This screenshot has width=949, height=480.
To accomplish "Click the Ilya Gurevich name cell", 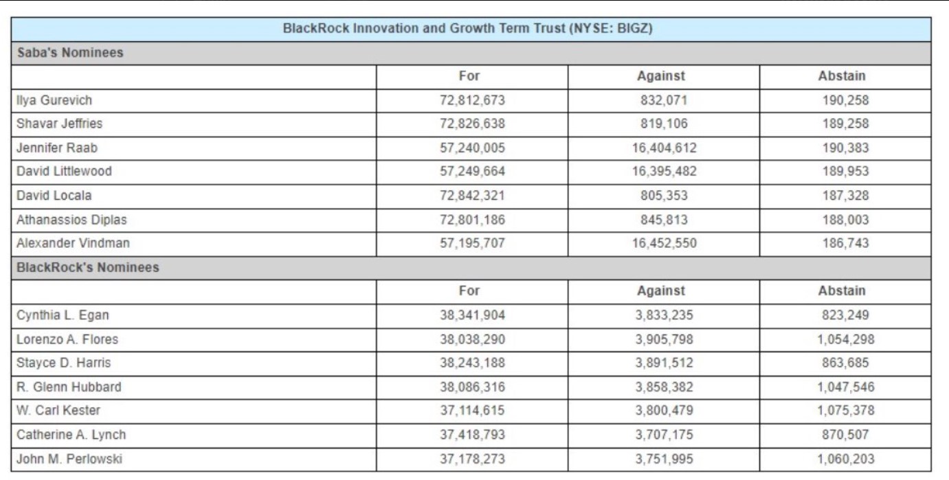I will click(x=54, y=100).
